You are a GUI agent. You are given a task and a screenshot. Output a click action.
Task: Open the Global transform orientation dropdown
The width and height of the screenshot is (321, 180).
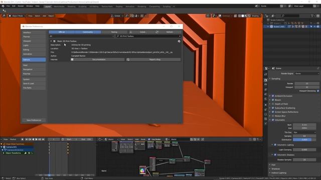[117, 15]
